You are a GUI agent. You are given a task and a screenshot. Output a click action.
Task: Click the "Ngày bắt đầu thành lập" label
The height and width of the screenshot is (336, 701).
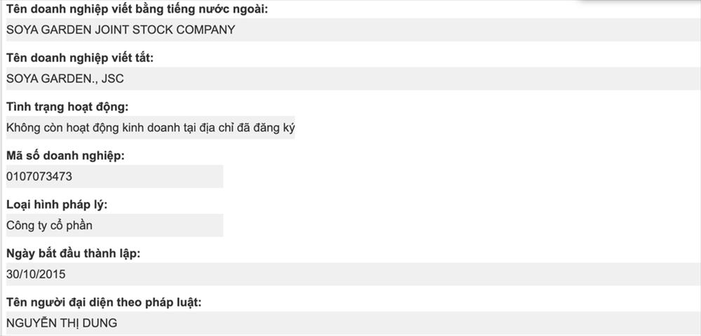(x=73, y=253)
